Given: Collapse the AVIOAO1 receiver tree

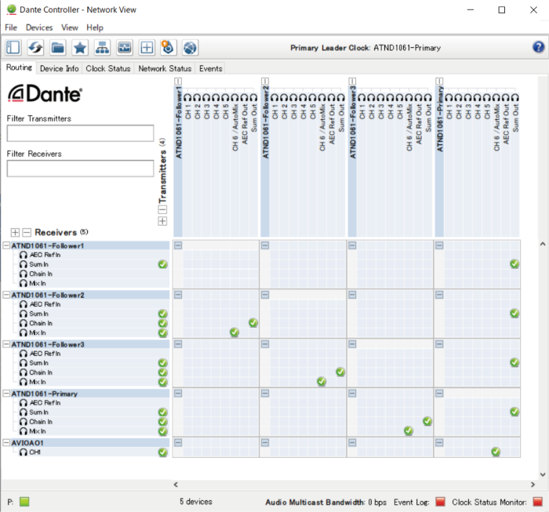Looking at the screenshot, I should pyautogui.click(x=6, y=442).
